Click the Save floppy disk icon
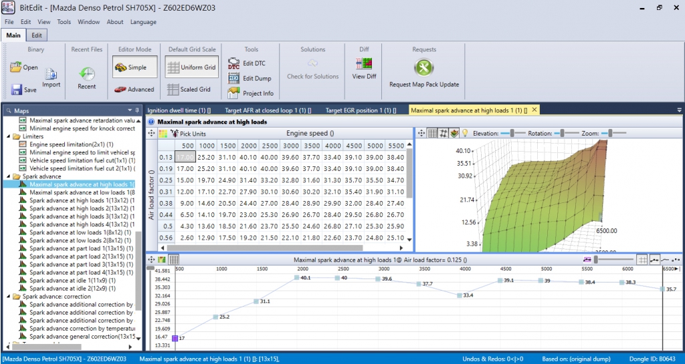The height and width of the screenshot is (364, 685). pyautogui.click(x=17, y=89)
